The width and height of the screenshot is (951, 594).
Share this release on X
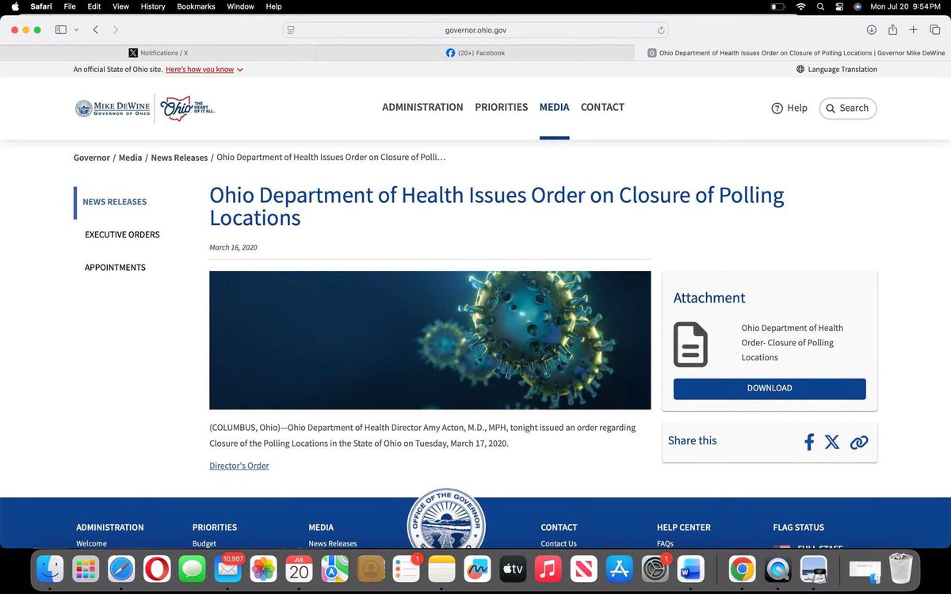point(832,442)
